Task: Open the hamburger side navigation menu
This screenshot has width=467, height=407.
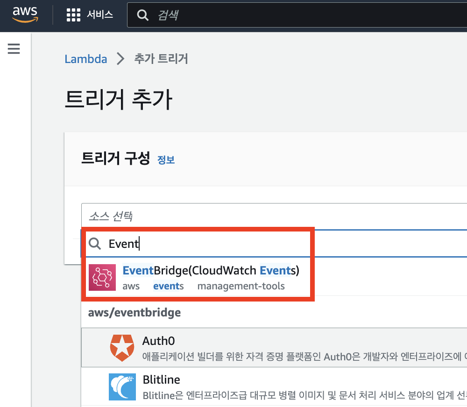Action: 14,49
